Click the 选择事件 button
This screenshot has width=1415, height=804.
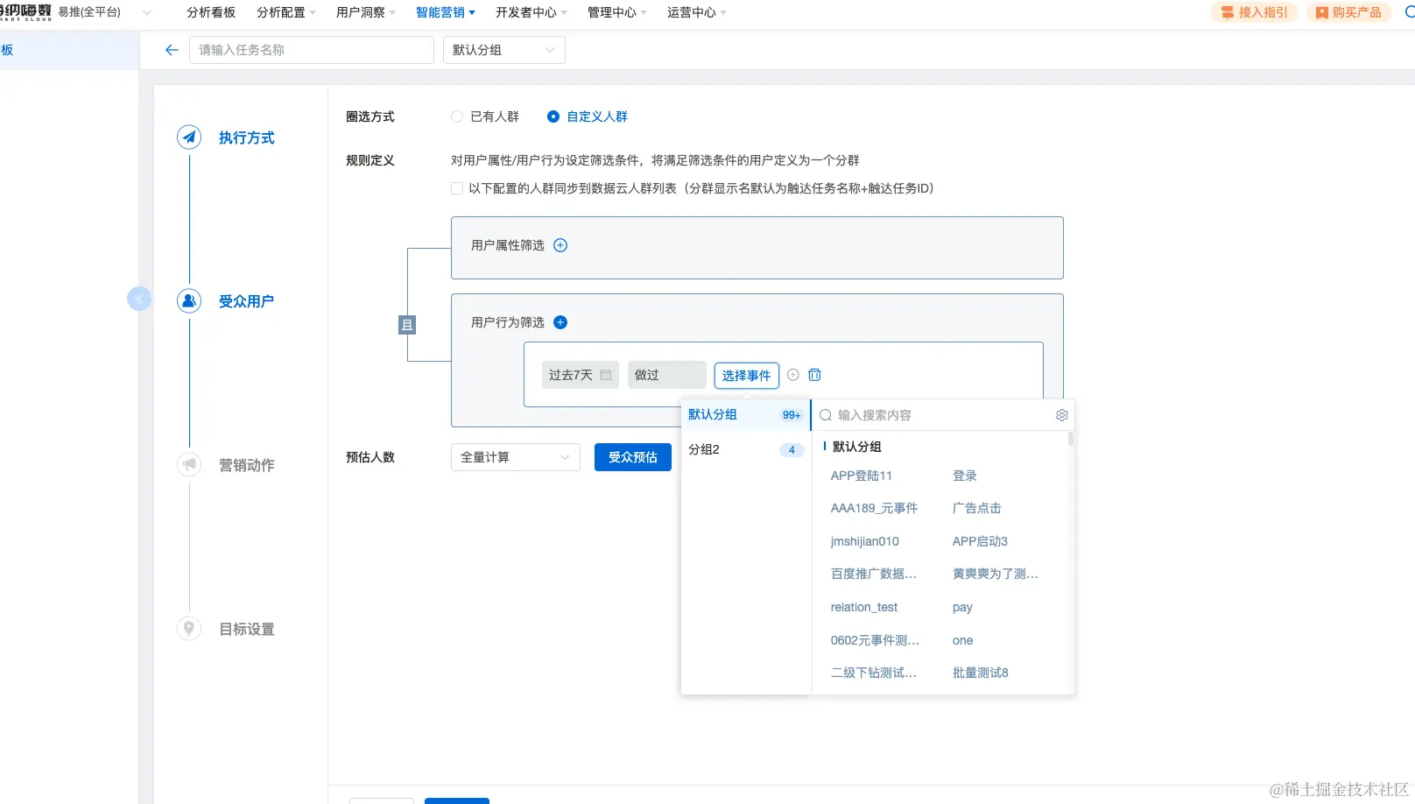pyautogui.click(x=747, y=375)
